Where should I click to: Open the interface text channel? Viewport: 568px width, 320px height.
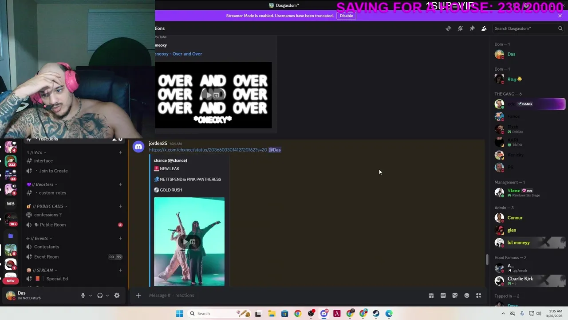click(x=74, y=161)
